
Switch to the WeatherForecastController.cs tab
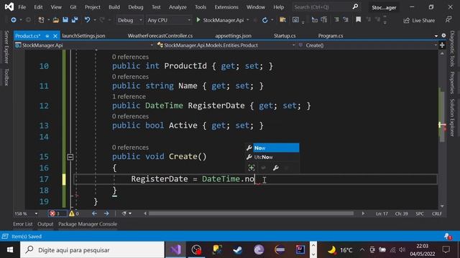coord(160,36)
